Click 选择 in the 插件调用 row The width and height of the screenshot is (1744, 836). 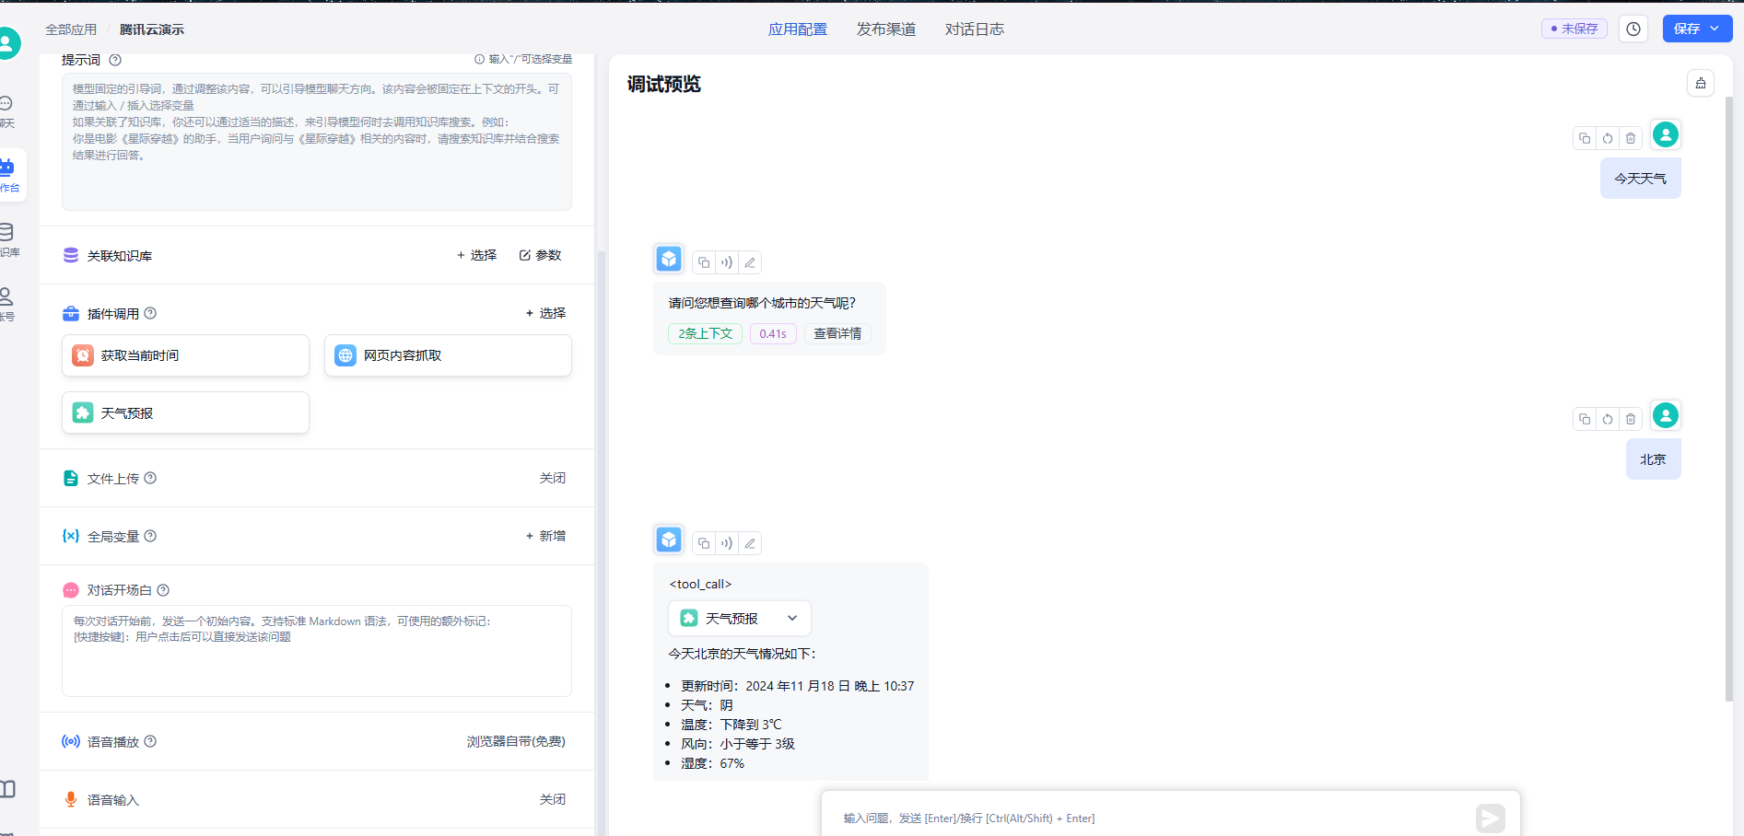[545, 313]
